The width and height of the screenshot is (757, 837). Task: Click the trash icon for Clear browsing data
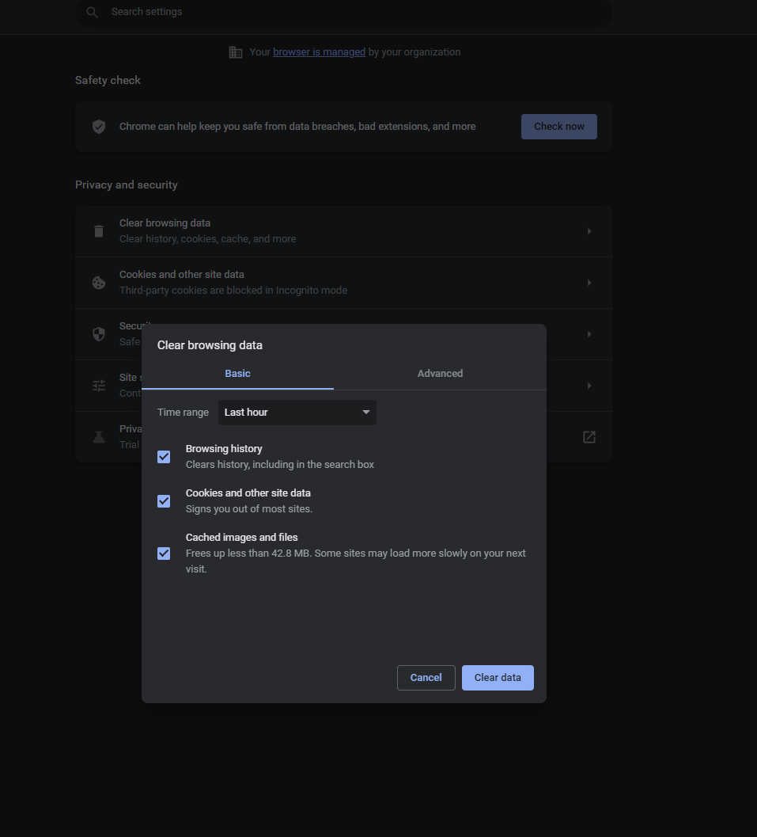click(x=99, y=231)
